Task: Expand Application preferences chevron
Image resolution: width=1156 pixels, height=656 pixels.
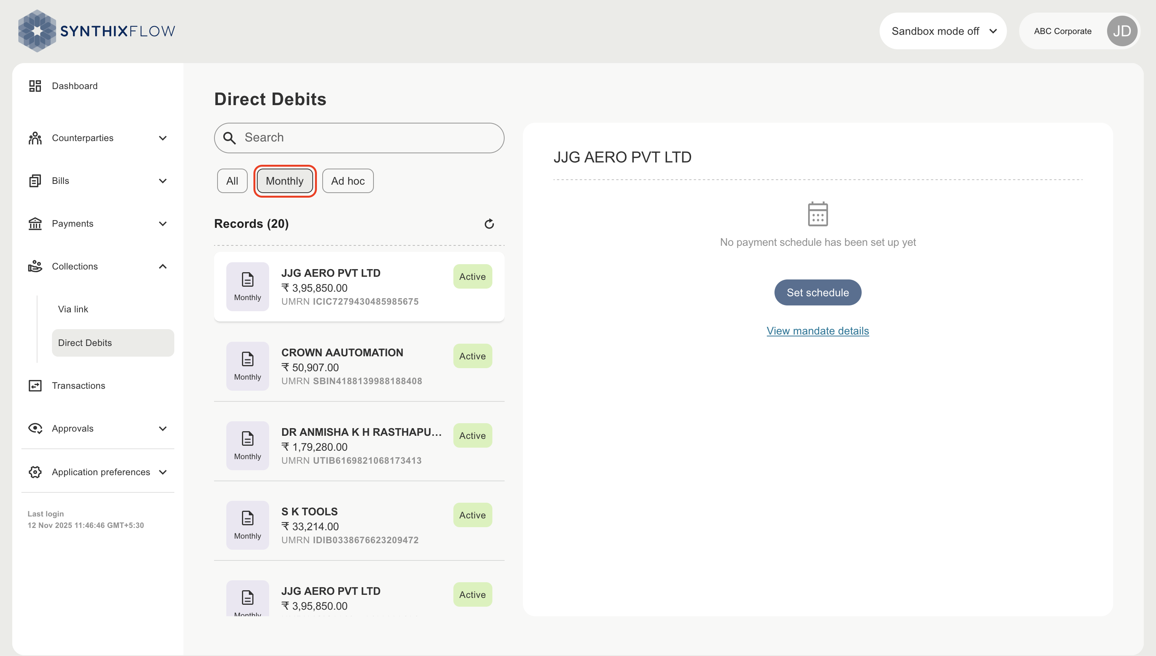Action: tap(163, 472)
